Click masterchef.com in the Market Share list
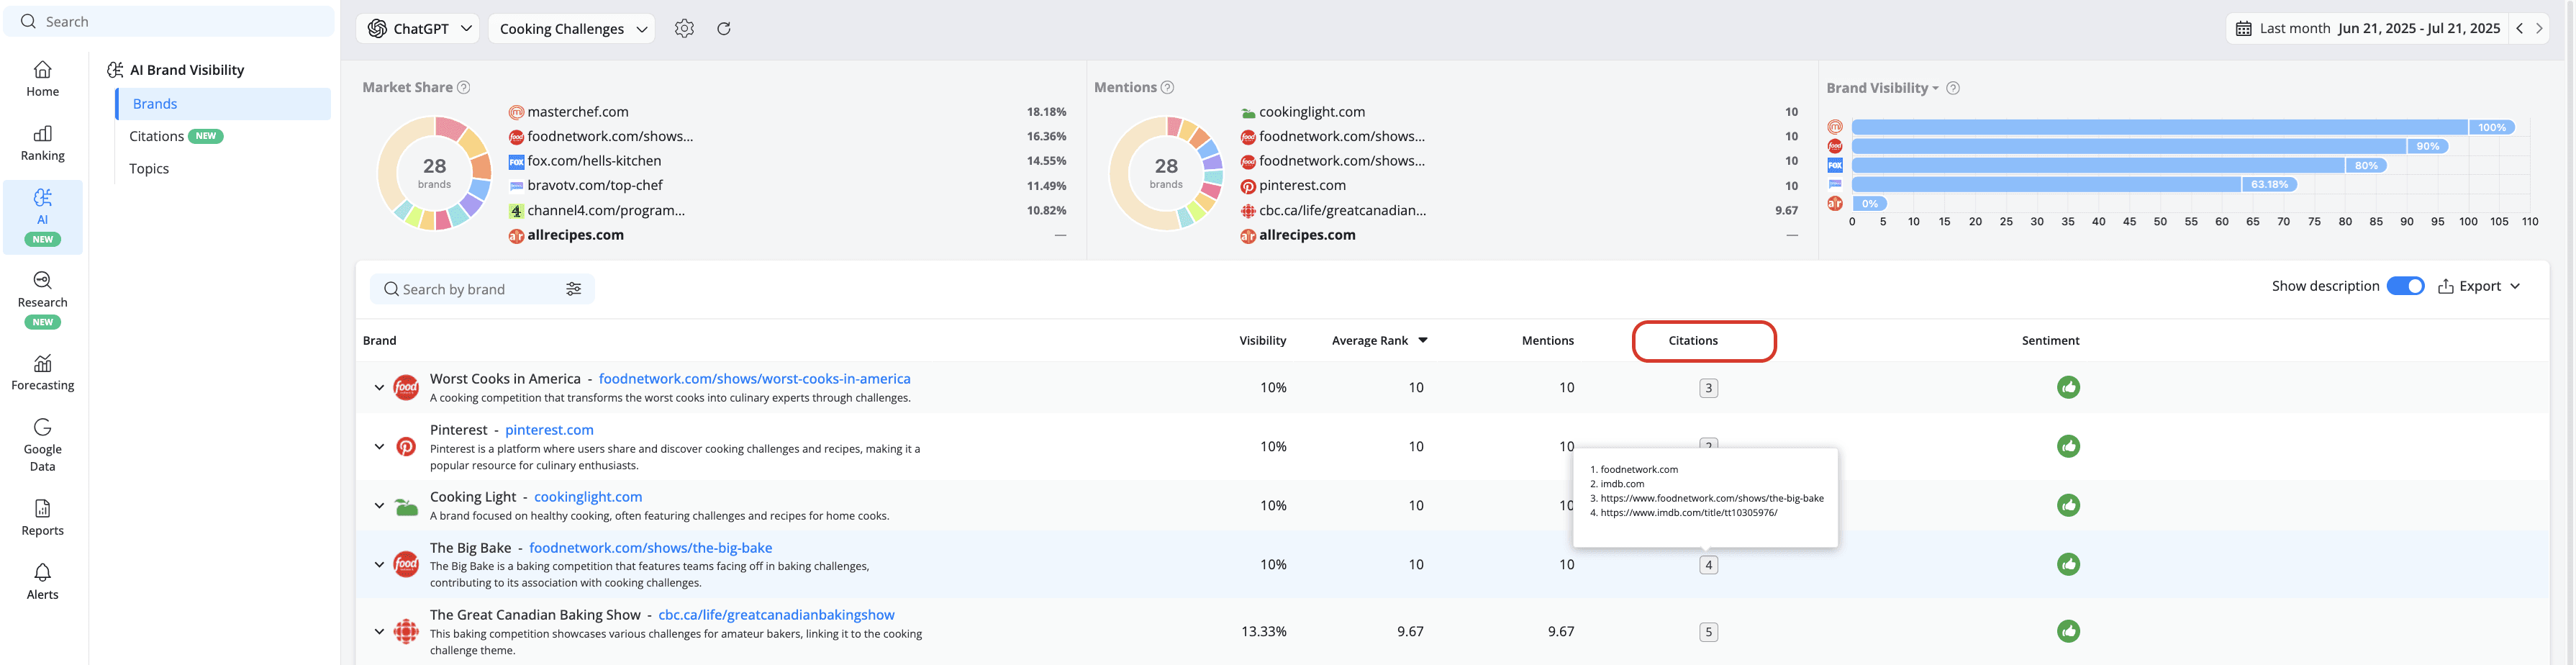2576x665 pixels. [578, 112]
